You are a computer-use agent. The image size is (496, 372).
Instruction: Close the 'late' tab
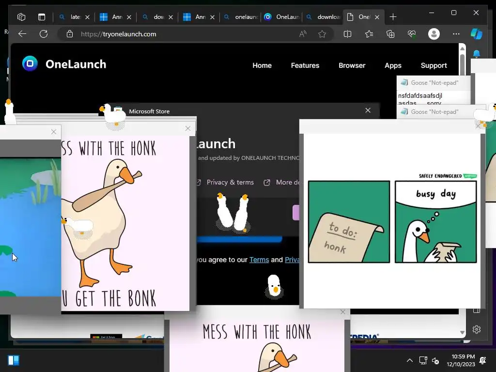pos(87,17)
